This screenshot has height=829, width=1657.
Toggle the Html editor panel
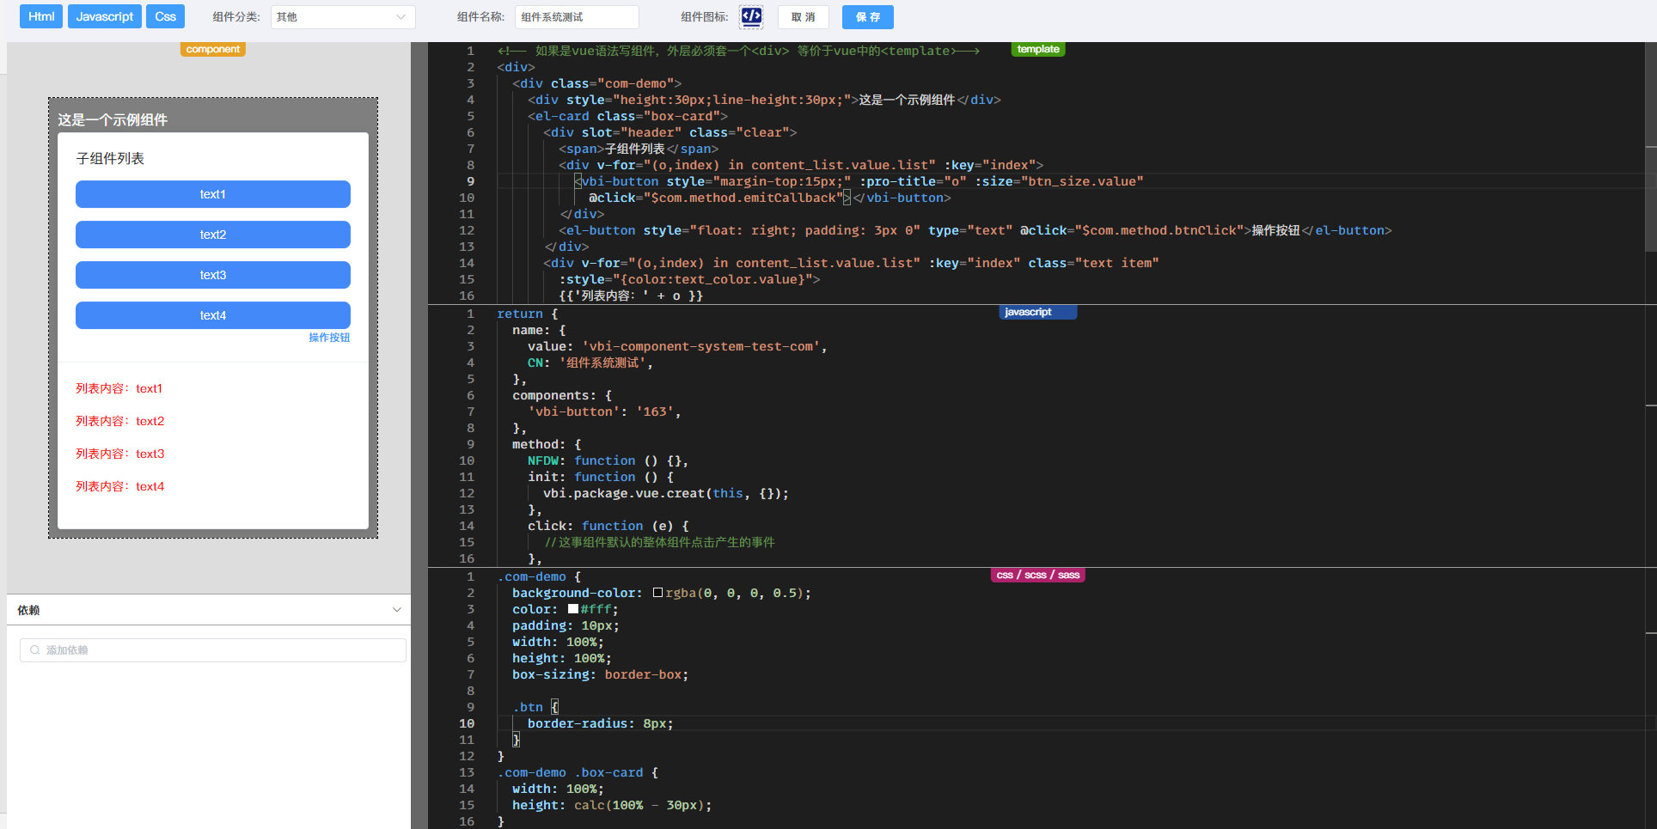(x=41, y=16)
